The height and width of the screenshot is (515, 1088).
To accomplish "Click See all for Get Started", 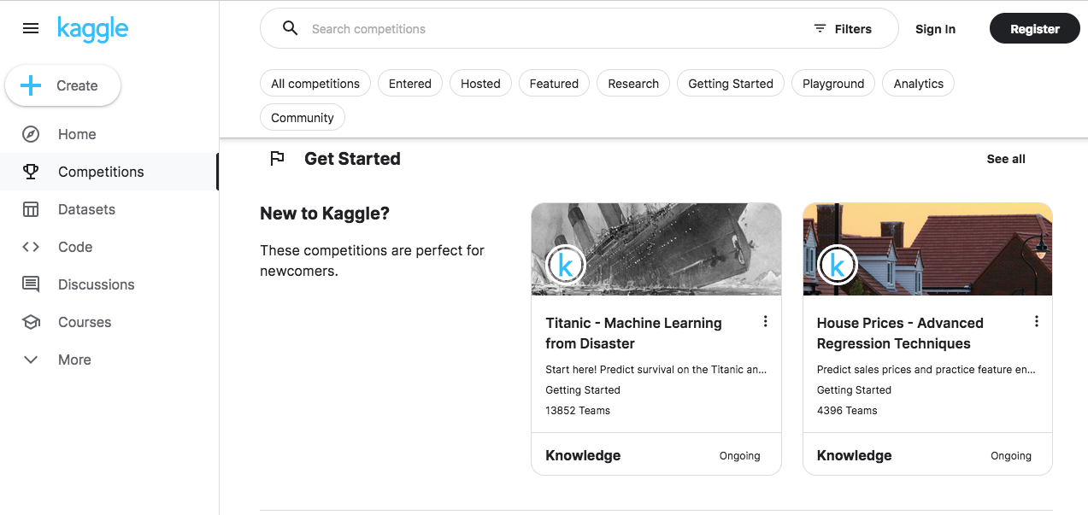I will click(1006, 159).
